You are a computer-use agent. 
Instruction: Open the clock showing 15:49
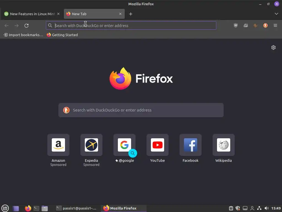[276, 208]
